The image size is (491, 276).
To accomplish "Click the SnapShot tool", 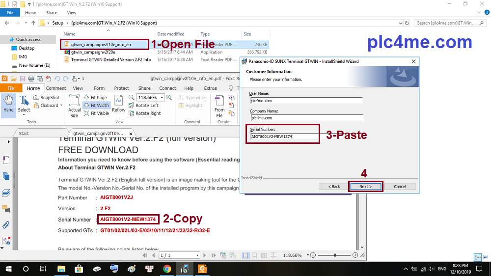I will click(47, 98).
